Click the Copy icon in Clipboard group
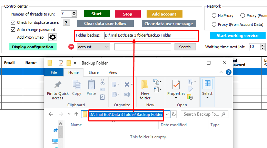Screen dimensions: 267x148 pyautogui.click(x=77, y=85)
